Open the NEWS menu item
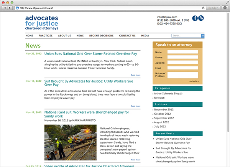 (x=80, y=36)
